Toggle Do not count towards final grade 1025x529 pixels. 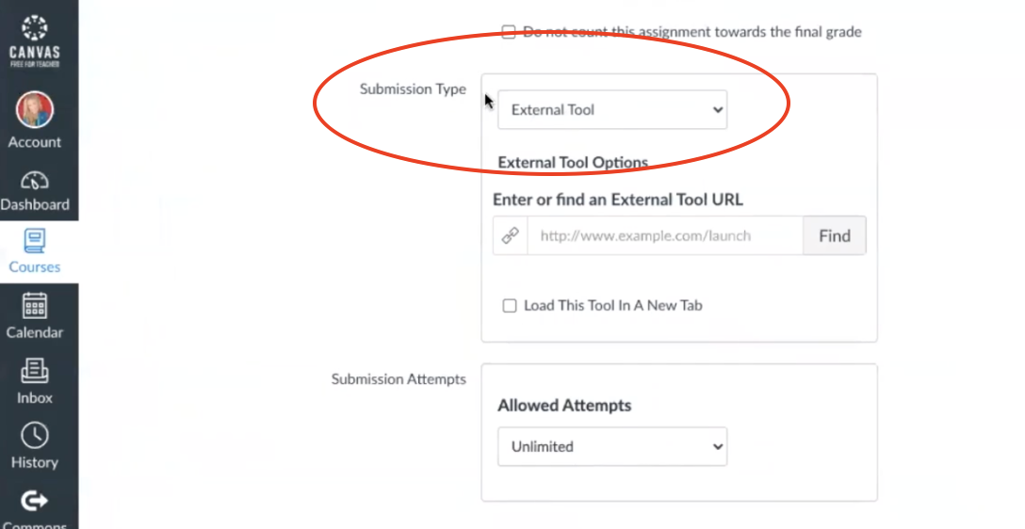tap(508, 32)
